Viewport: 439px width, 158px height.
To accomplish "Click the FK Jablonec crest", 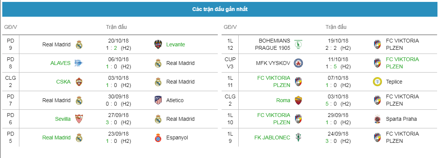I will click(x=298, y=137).
